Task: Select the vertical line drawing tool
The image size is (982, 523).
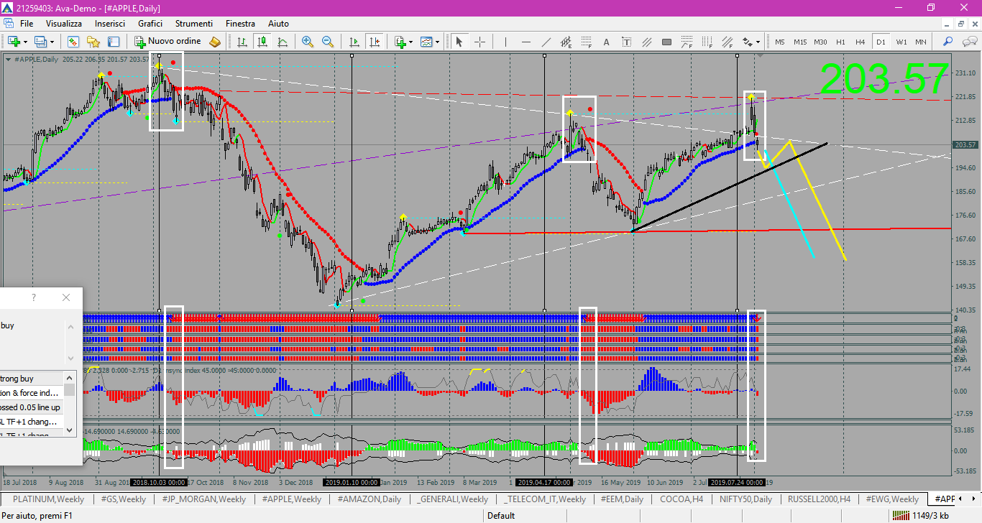Action: 506,41
